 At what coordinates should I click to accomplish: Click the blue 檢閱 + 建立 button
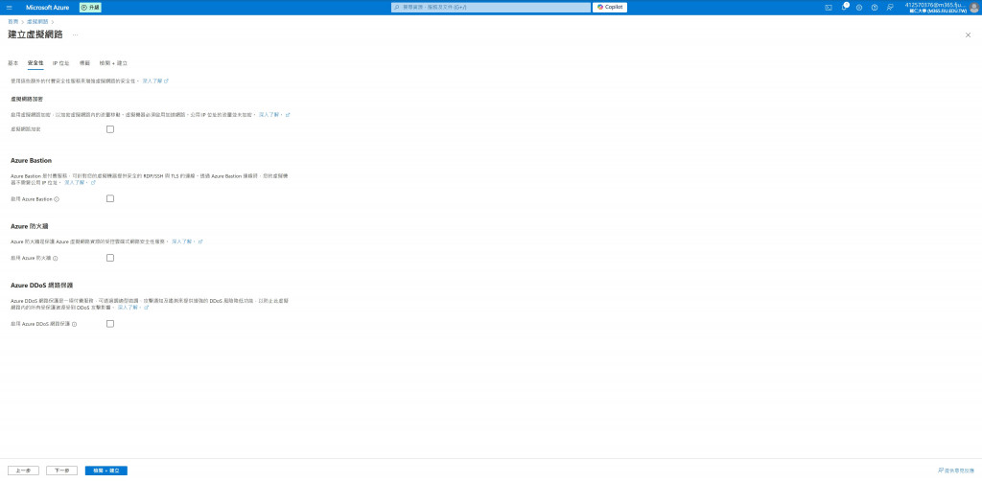click(106, 471)
